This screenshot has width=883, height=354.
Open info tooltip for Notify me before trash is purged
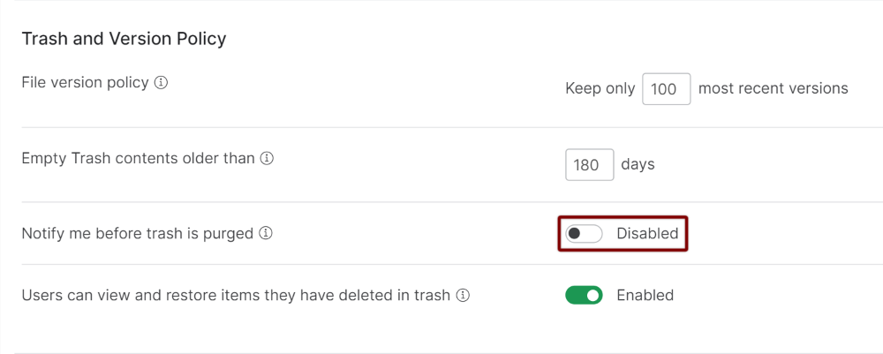click(266, 233)
